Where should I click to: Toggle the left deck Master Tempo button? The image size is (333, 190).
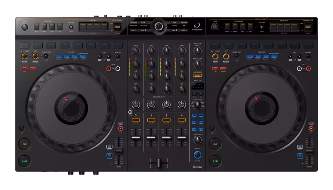120,128
